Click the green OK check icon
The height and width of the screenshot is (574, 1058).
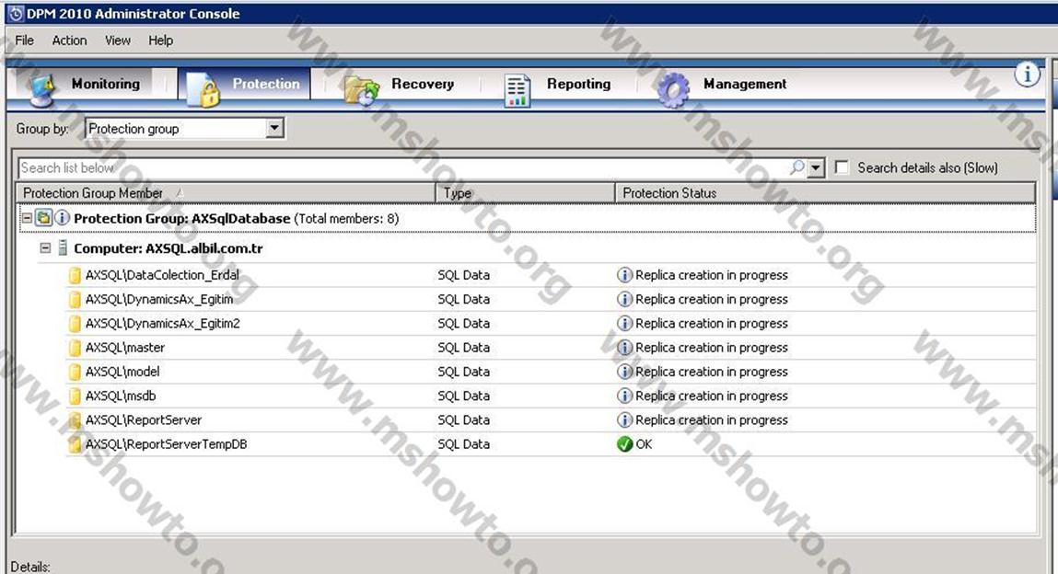pos(625,444)
